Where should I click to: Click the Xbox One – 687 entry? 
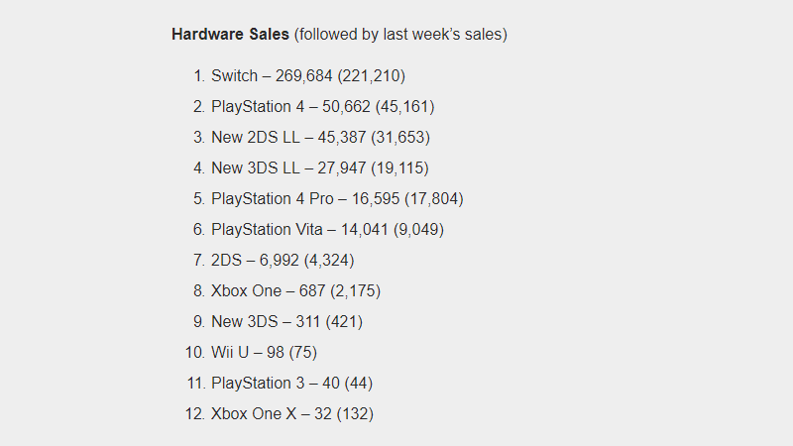coord(295,290)
